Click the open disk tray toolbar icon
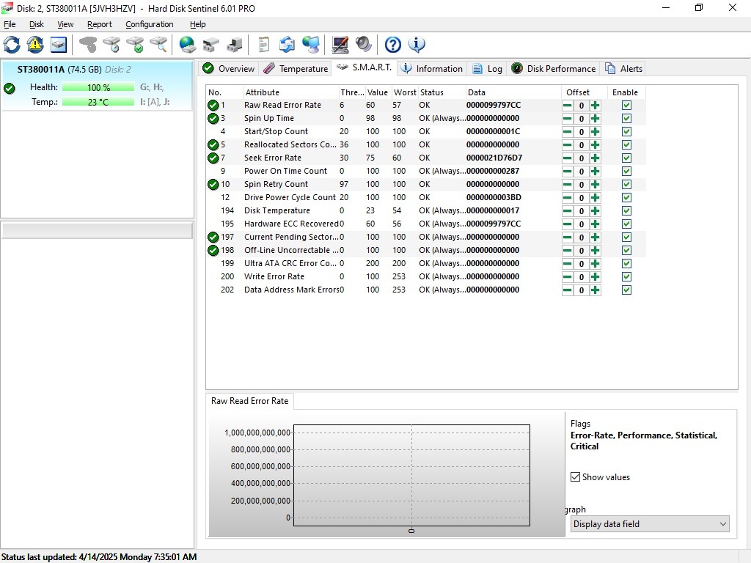 point(210,45)
